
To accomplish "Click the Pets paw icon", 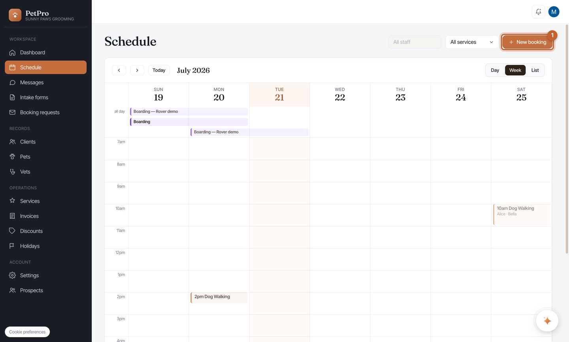I will (x=12, y=157).
